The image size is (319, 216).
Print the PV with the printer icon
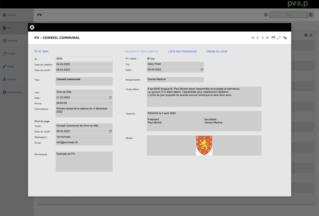[x=273, y=38]
